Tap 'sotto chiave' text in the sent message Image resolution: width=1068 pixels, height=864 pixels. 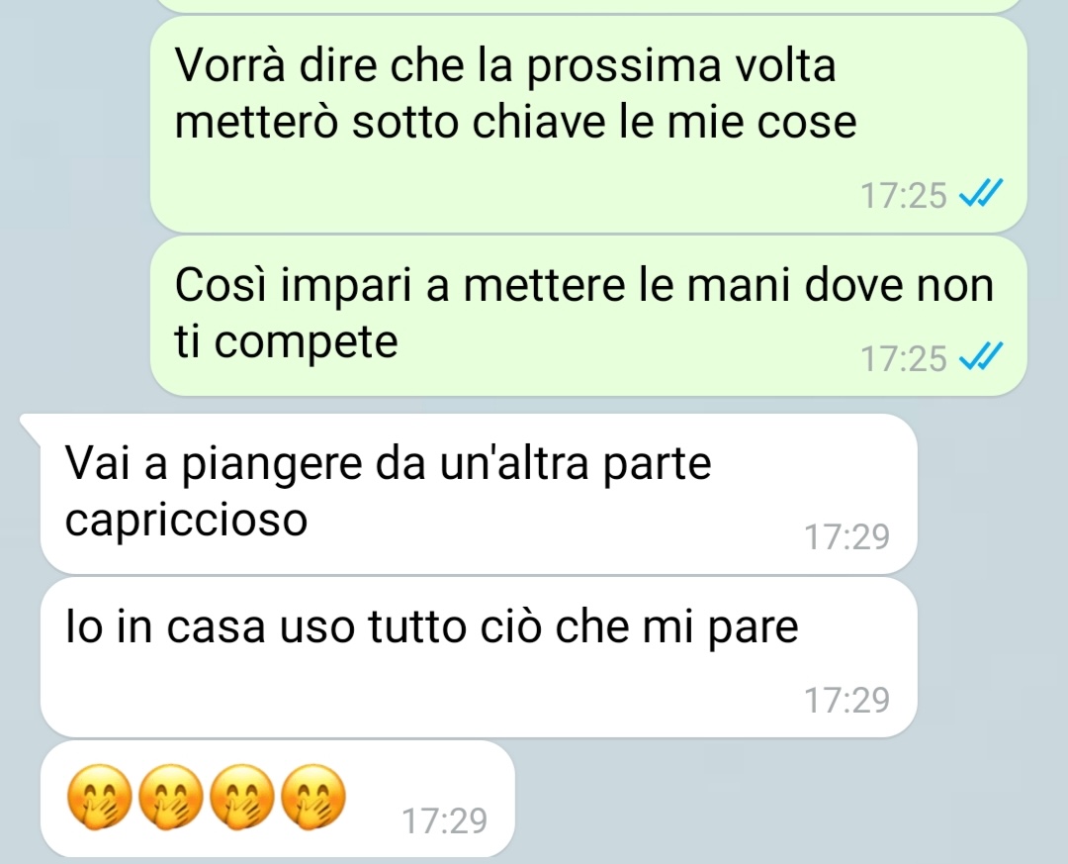click(479, 123)
